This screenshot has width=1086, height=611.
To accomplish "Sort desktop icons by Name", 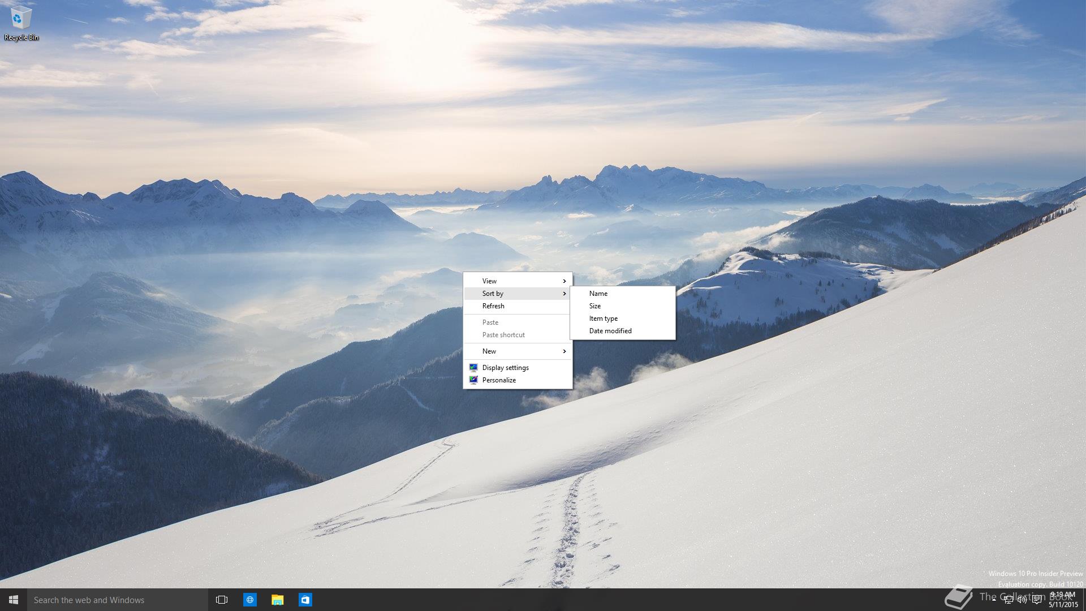I will 623,294.
